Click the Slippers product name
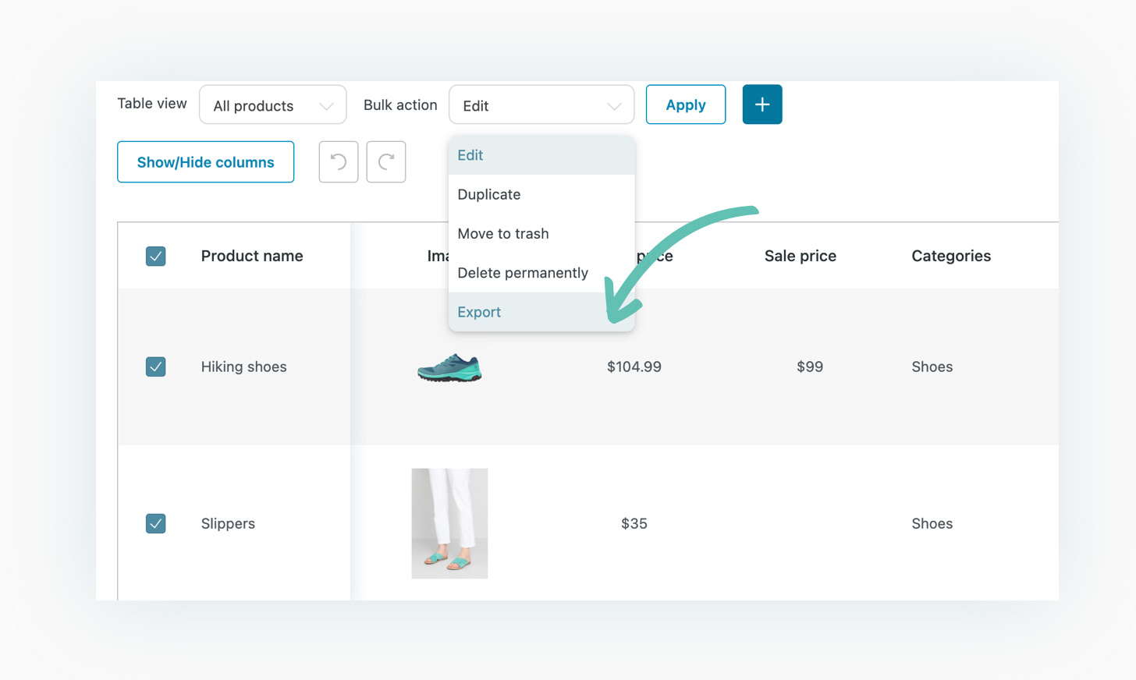The image size is (1136, 680). [x=228, y=523]
